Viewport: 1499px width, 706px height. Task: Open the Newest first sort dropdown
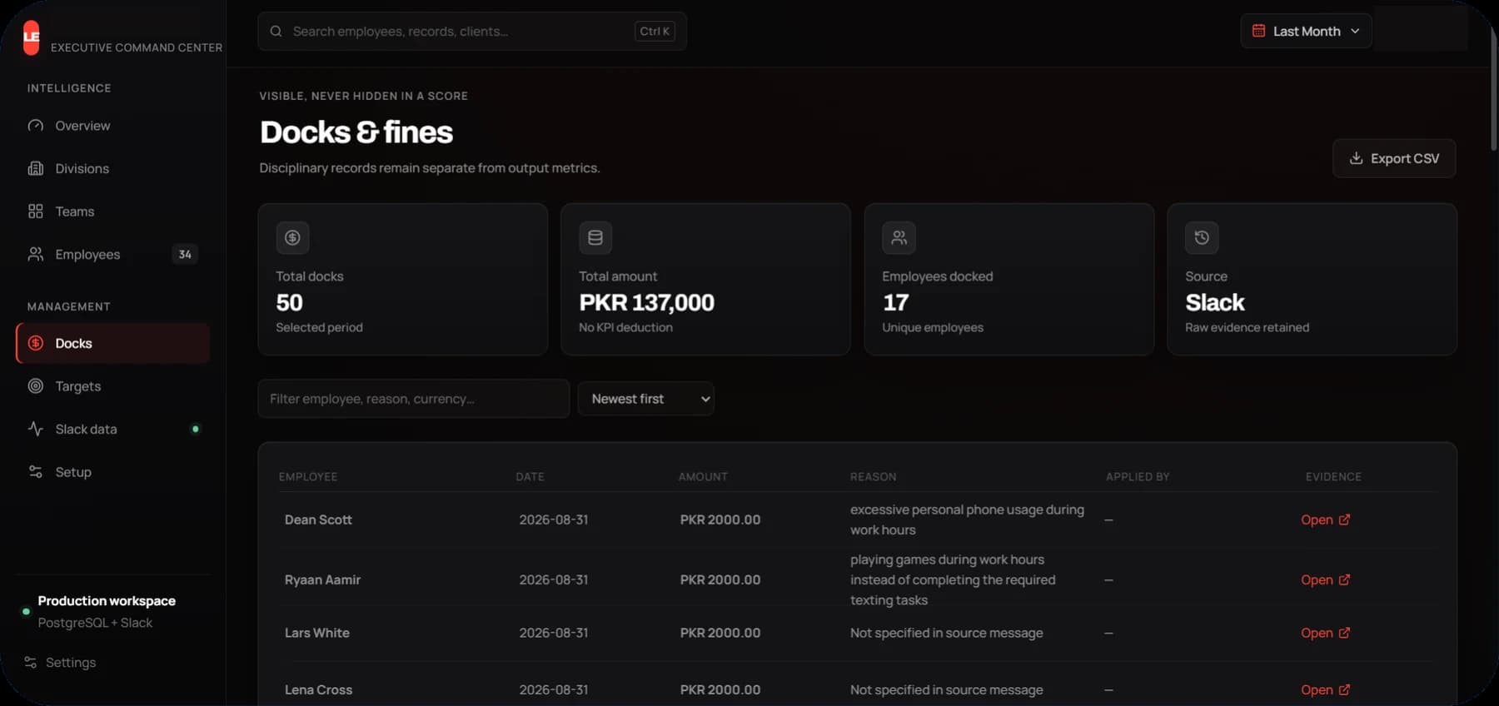pos(646,399)
